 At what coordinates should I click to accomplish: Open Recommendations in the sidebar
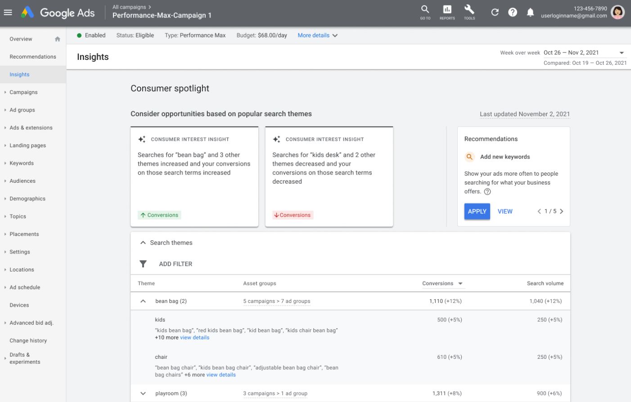(x=33, y=57)
